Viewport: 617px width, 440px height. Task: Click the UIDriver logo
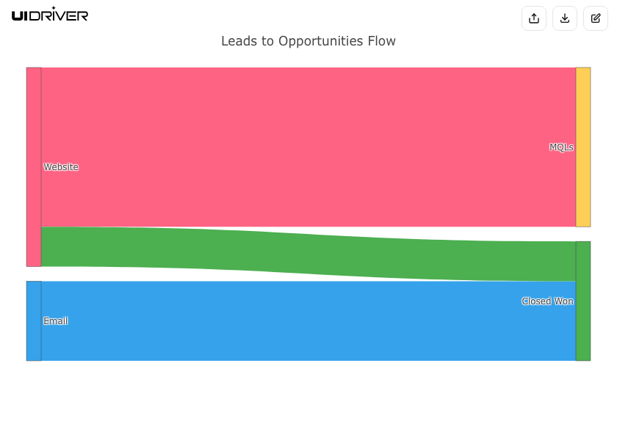(x=50, y=15)
